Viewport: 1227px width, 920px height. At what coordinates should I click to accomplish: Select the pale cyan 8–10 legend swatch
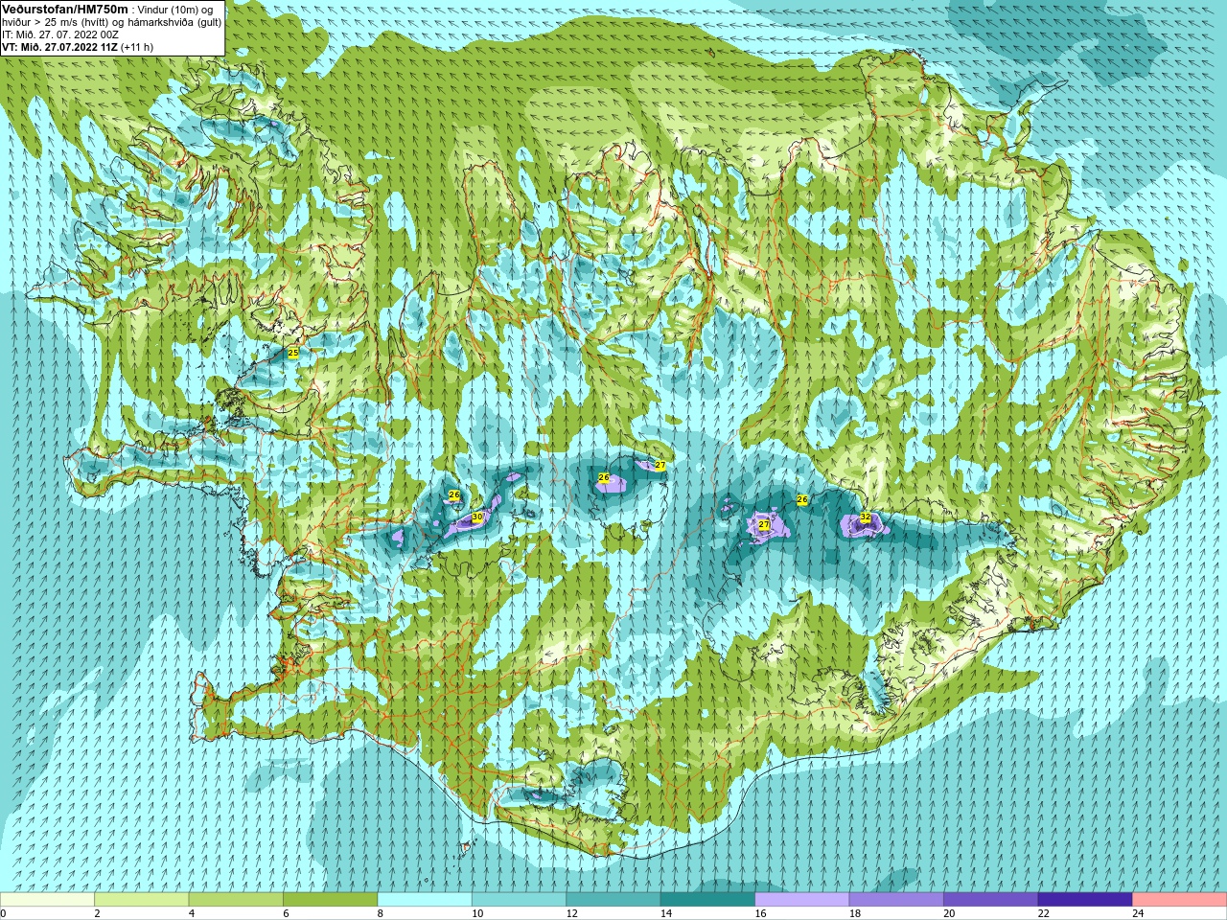point(425,900)
